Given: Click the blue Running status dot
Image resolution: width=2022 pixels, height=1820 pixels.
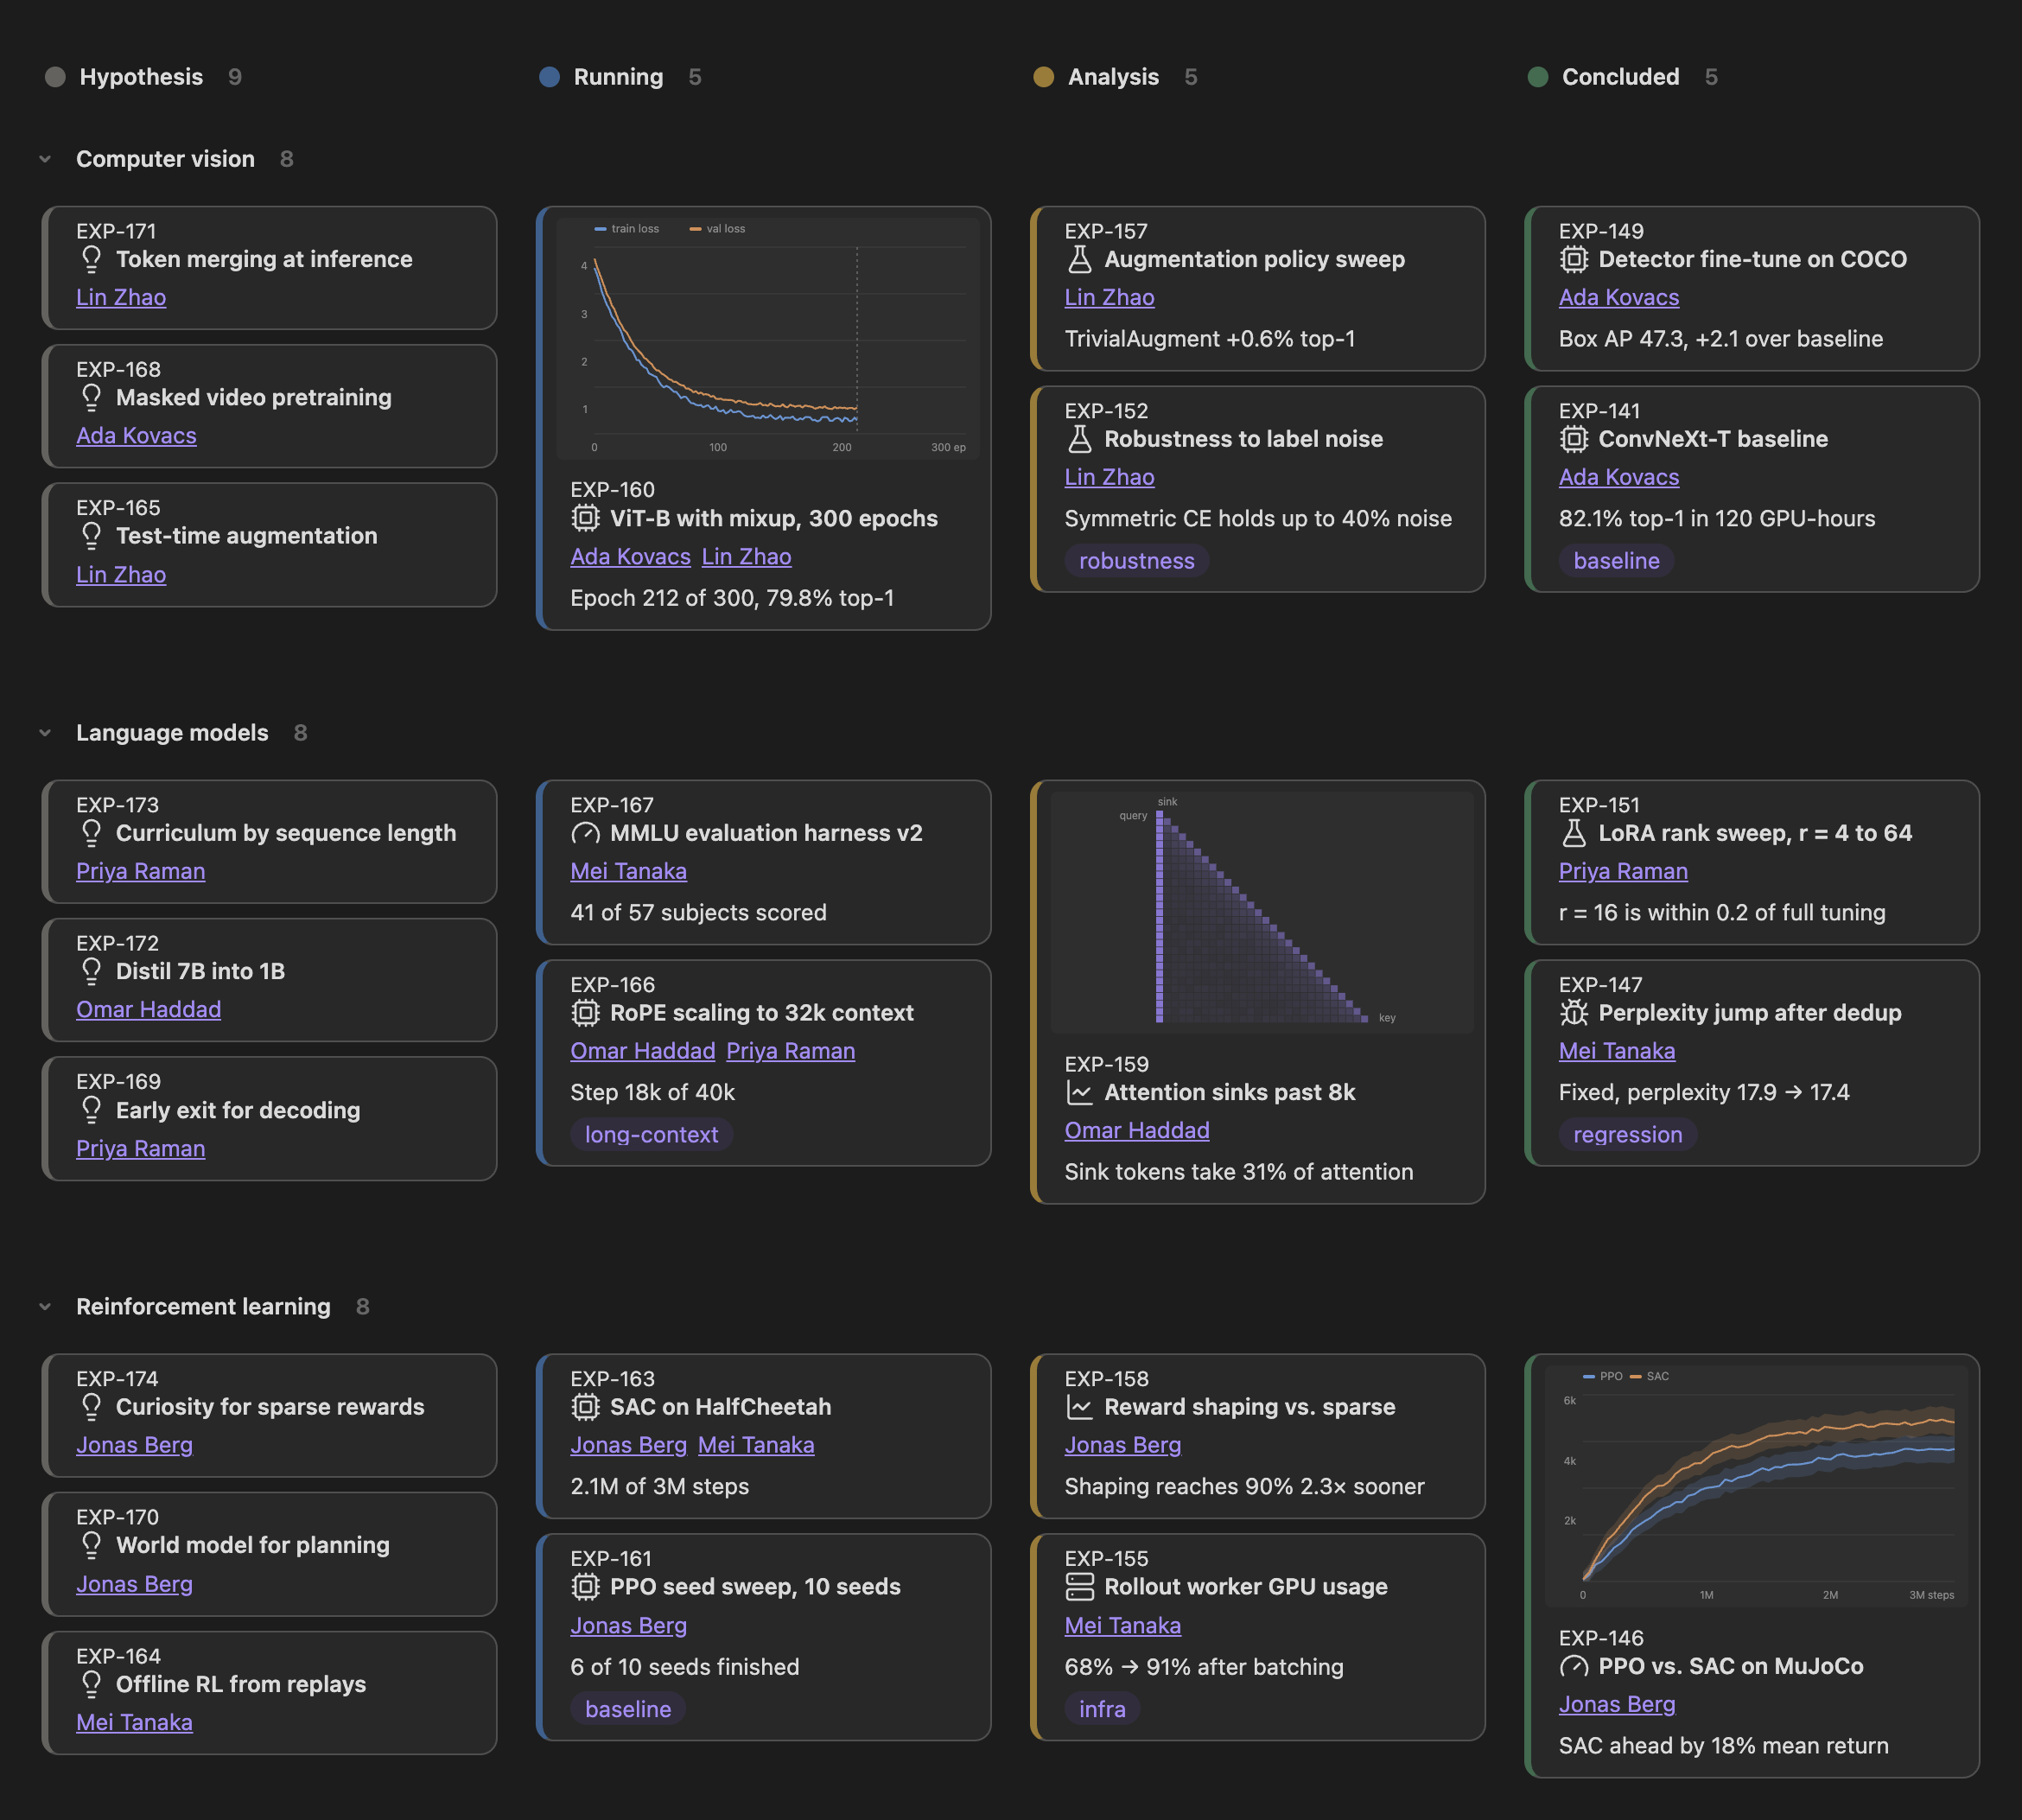Looking at the screenshot, I should coord(549,77).
